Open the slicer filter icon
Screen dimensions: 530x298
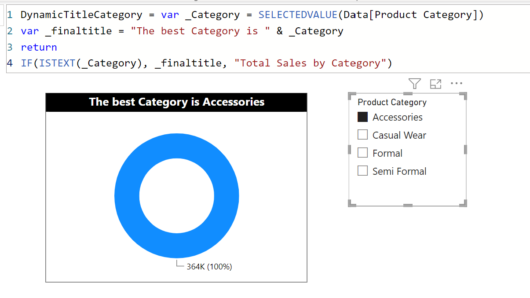click(414, 83)
